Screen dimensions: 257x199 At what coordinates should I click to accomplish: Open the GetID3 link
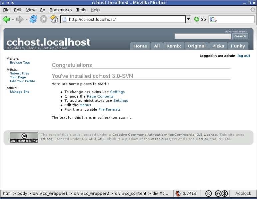pyautogui.click(x=202, y=139)
